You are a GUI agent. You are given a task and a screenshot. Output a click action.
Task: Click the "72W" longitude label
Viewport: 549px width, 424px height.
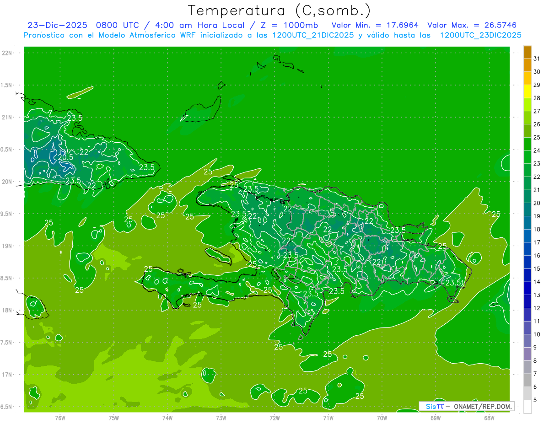coord(274,418)
